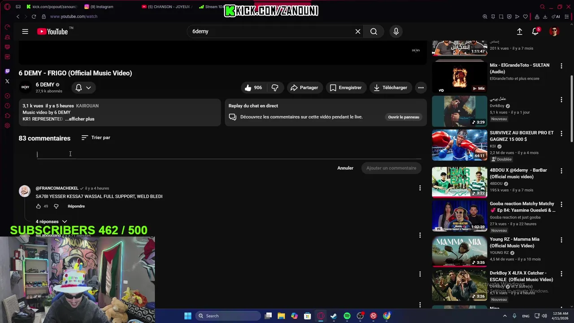Open YouTube notifications bell in header
Screen dimensions: 574x323
(x=535, y=31)
